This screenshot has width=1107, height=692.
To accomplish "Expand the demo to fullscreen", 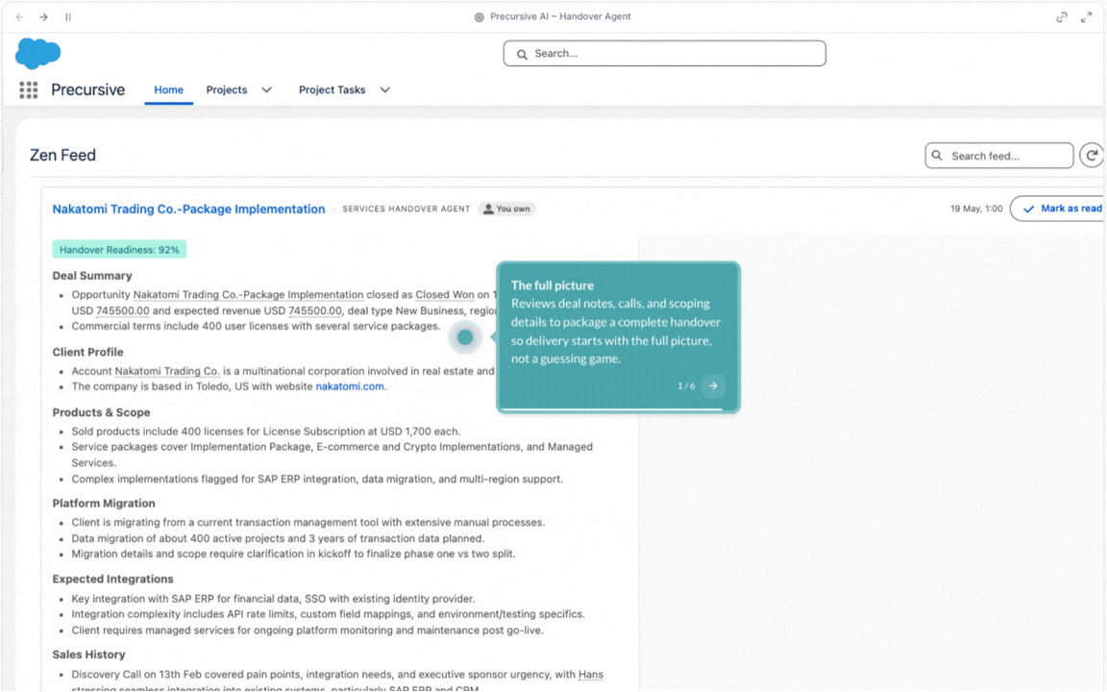I will point(1086,17).
